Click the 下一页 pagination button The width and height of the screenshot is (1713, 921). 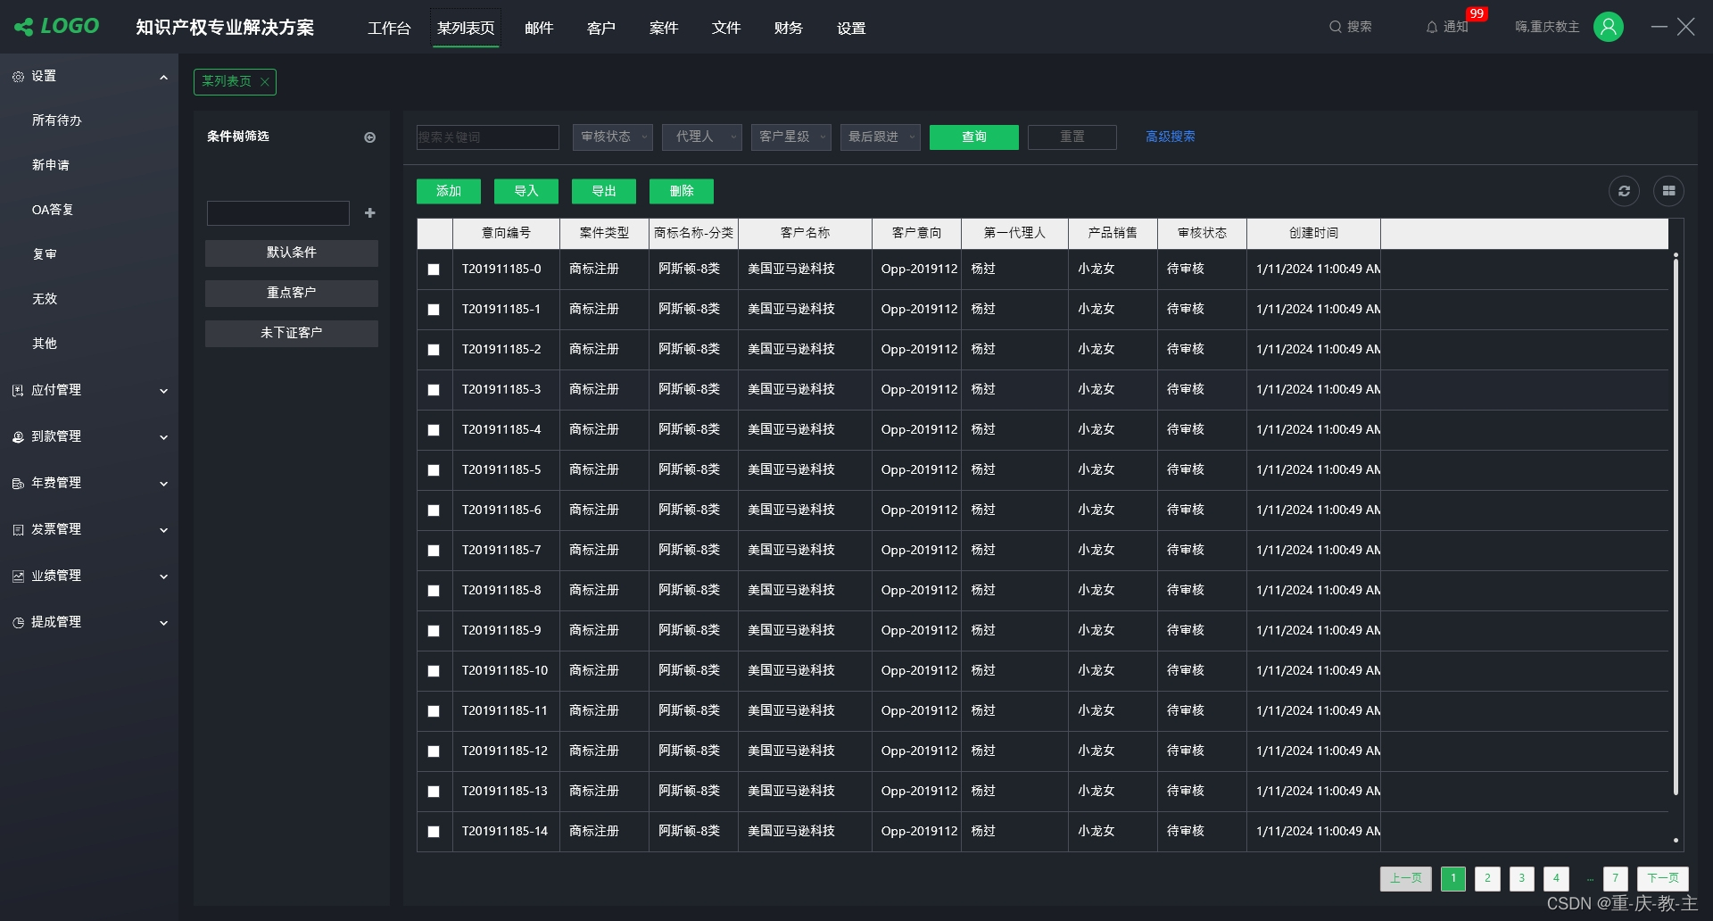pos(1663,879)
